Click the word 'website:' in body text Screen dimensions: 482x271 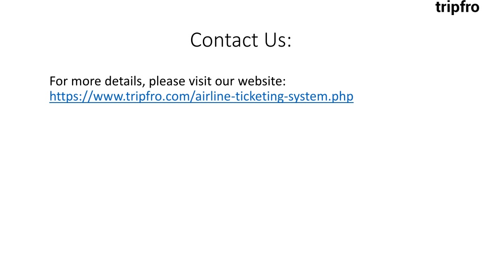coord(262,81)
